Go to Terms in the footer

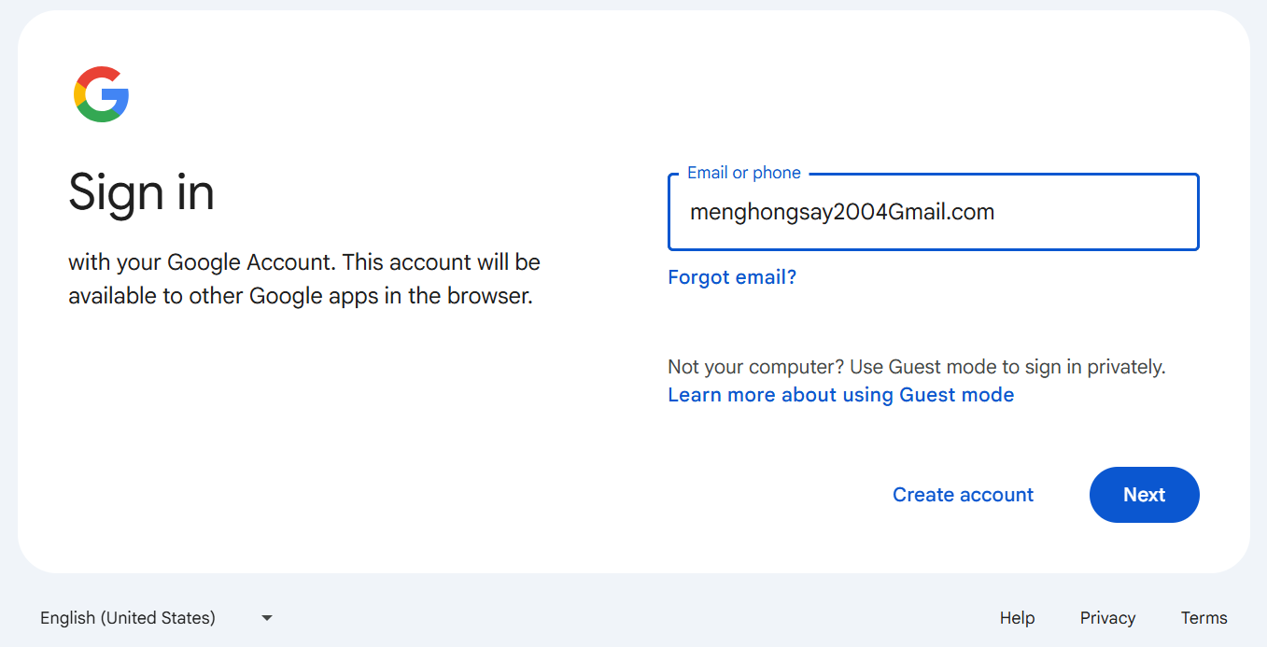point(1204,618)
